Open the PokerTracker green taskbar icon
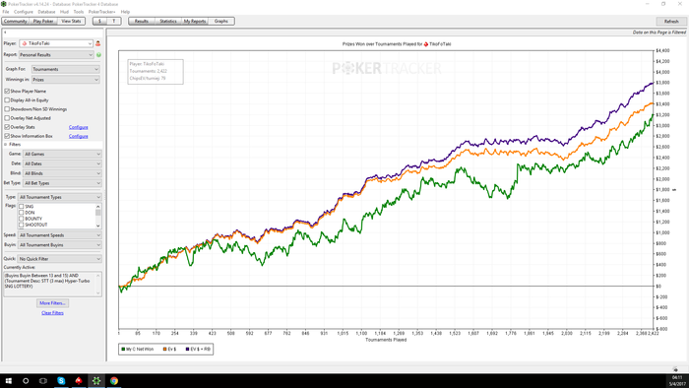Image resolution: width=689 pixels, height=388 pixels. click(96, 380)
